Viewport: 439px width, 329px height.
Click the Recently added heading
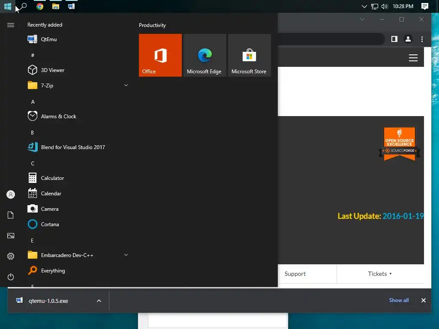[45, 24]
